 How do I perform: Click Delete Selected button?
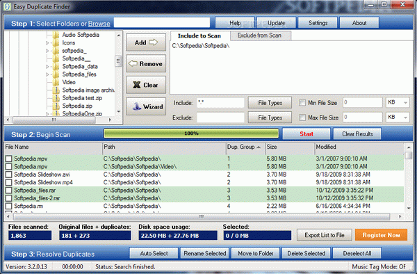[x=306, y=253]
